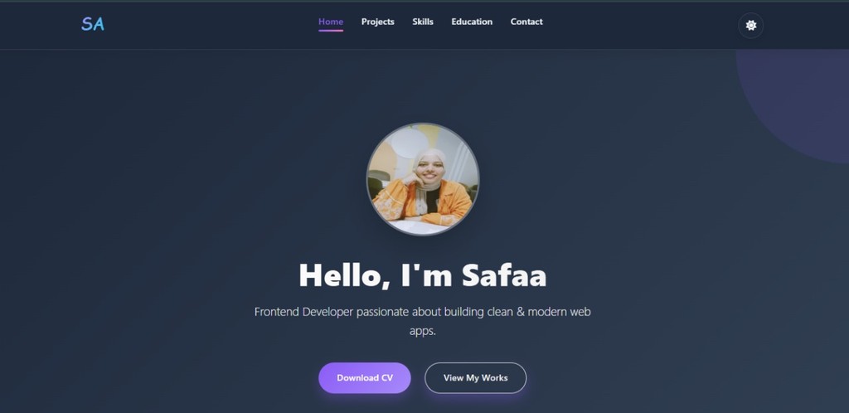Click the circular profile photo
The height and width of the screenshot is (413, 849).
(423, 179)
